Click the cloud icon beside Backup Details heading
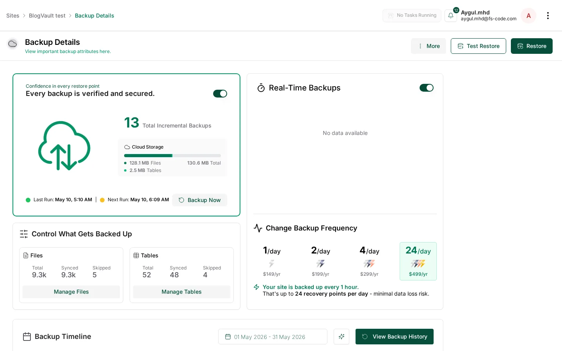The height and width of the screenshot is (351, 562). click(x=12, y=44)
